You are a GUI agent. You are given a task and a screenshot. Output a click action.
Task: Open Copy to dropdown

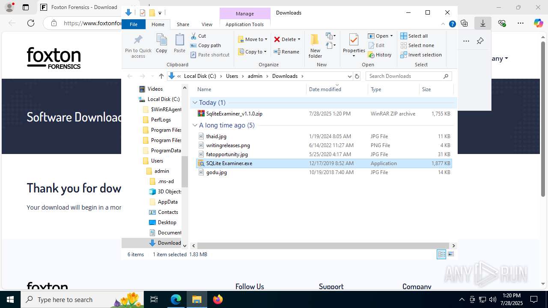pyautogui.click(x=252, y=52)
